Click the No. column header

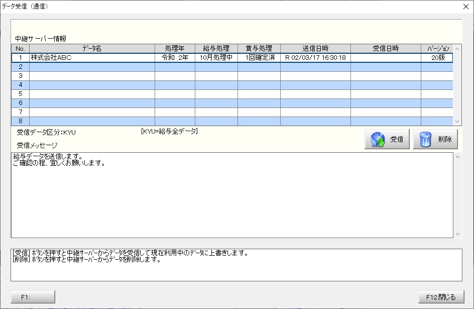[20, 48]
